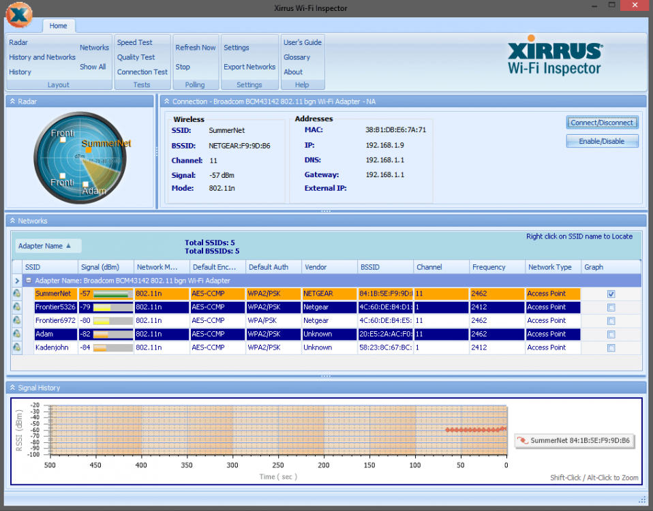Click the SummerNet legend marker in Signal History
Image resolution: width=653 pixels, height=511 pixels.
pyautogui.click(x=522, y=440)
